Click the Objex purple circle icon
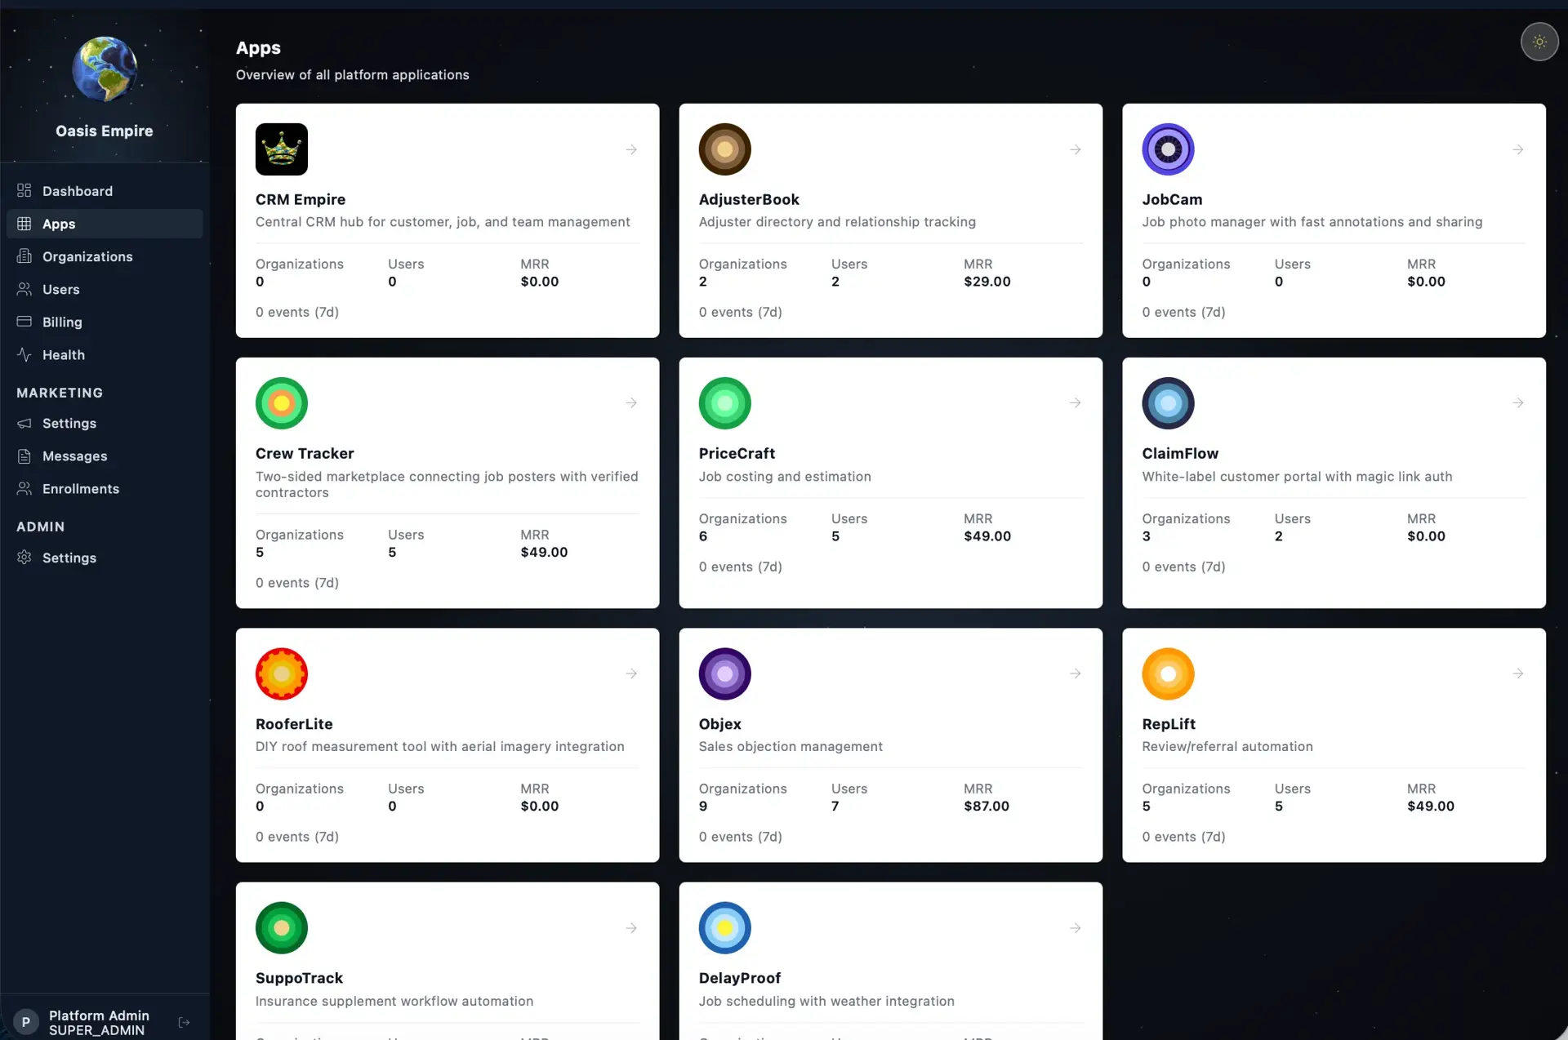The image size is (1568, 1040). click(724, 673)
